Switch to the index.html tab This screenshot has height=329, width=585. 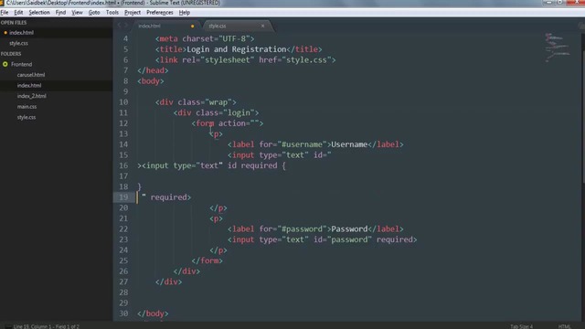pos(166,26)
